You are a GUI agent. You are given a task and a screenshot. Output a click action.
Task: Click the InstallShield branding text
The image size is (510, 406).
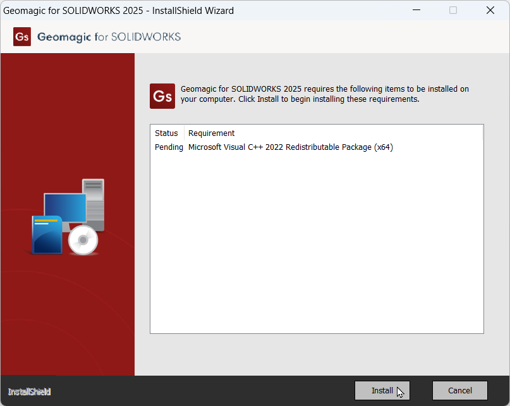tap(28, 391)
